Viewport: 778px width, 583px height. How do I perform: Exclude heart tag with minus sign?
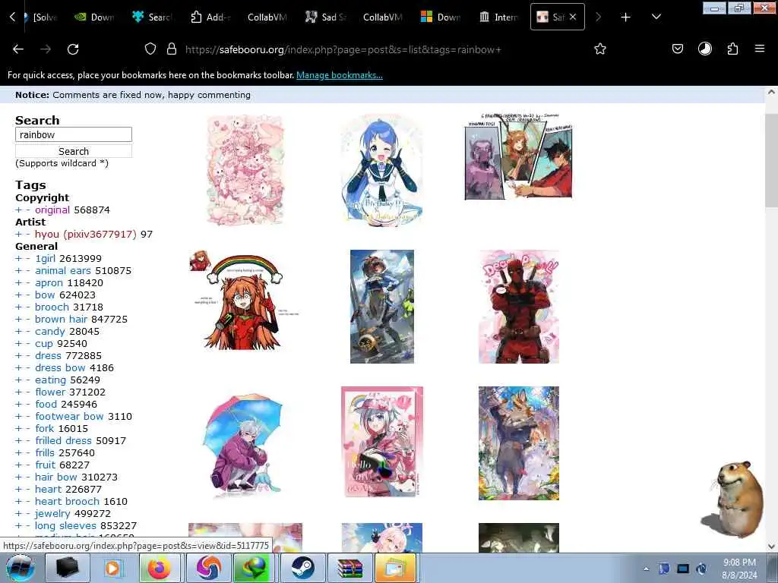(28, 490)
